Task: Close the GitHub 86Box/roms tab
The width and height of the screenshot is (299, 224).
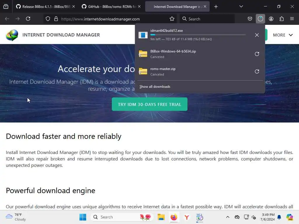Action: (139, 7)
